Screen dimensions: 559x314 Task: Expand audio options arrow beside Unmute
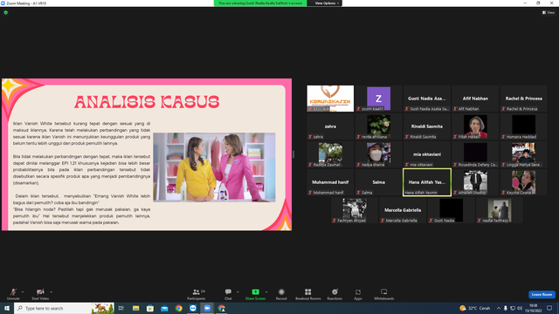(23, 292)
